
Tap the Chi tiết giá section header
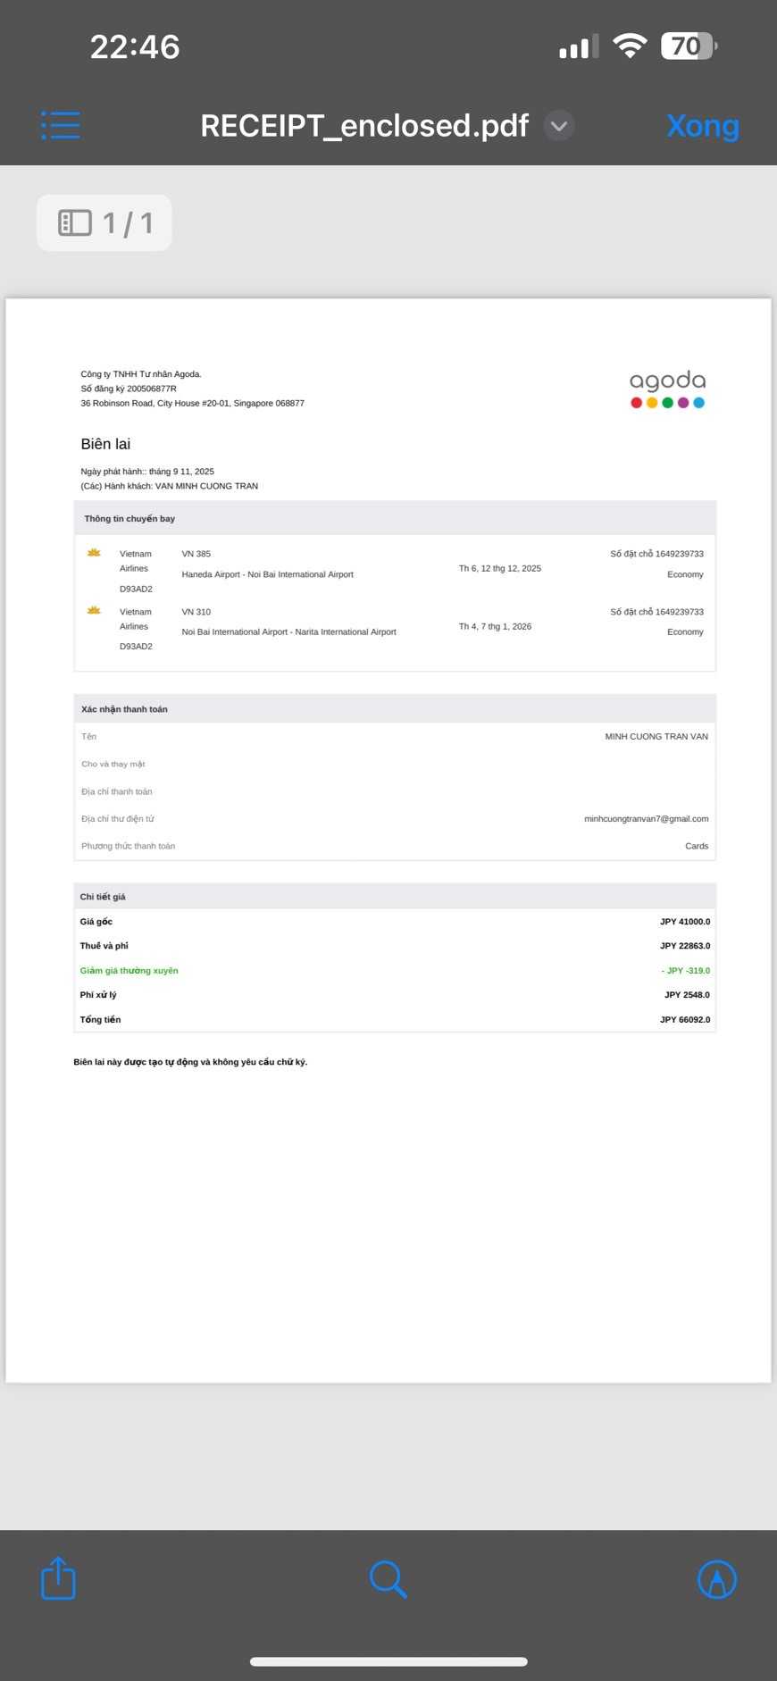(x=103, y=896)
